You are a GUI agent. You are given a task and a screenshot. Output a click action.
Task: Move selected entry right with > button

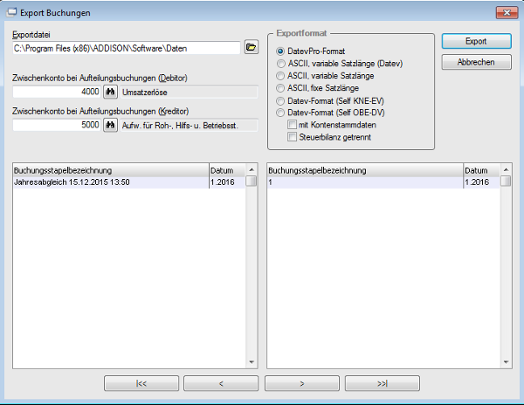pos(302,383)
